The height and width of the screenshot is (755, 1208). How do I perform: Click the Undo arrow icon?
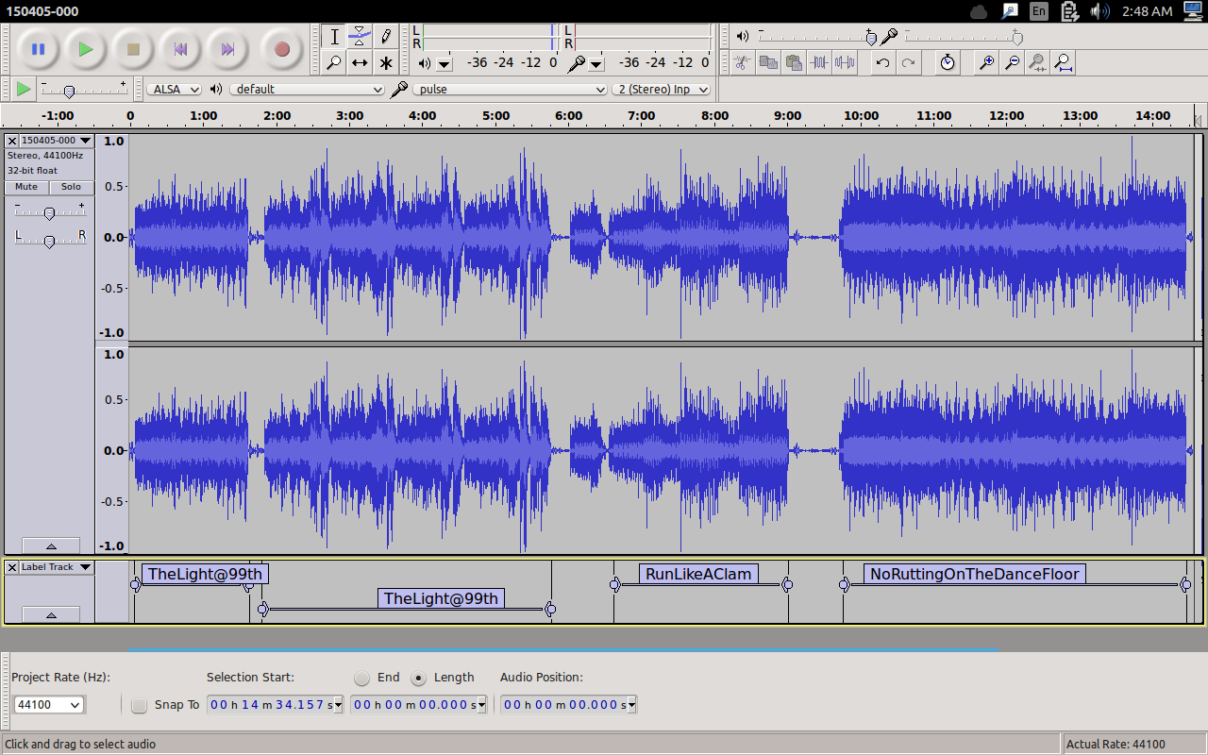pyautogui.click(x=882, y=63)
